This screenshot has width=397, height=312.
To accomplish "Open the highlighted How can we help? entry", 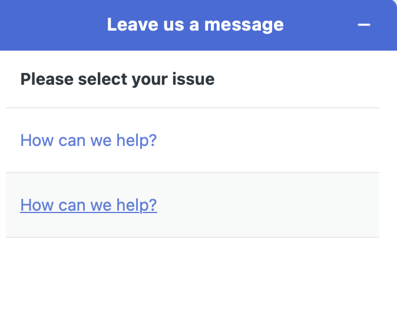I will tap(88, 205).
